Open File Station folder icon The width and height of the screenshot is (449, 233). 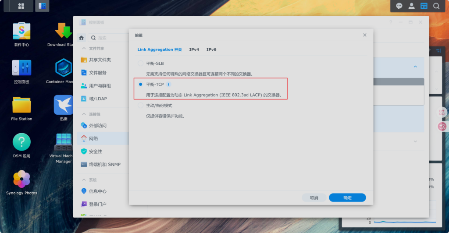click(x=21, y=105)
